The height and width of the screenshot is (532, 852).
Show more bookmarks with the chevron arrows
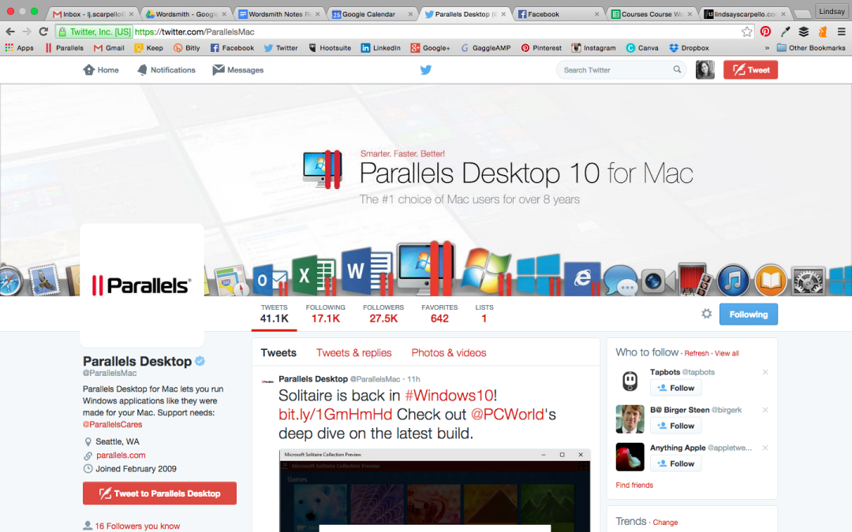click(767, 48)
